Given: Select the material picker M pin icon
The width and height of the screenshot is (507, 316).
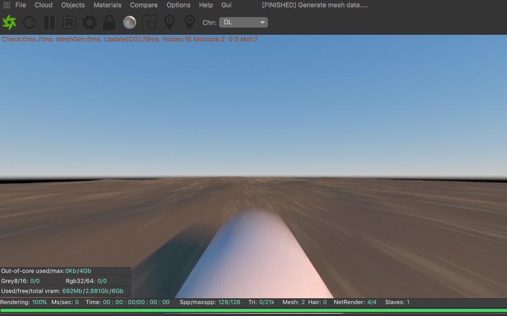Looking at the screenshot, I should coord(190,22).
